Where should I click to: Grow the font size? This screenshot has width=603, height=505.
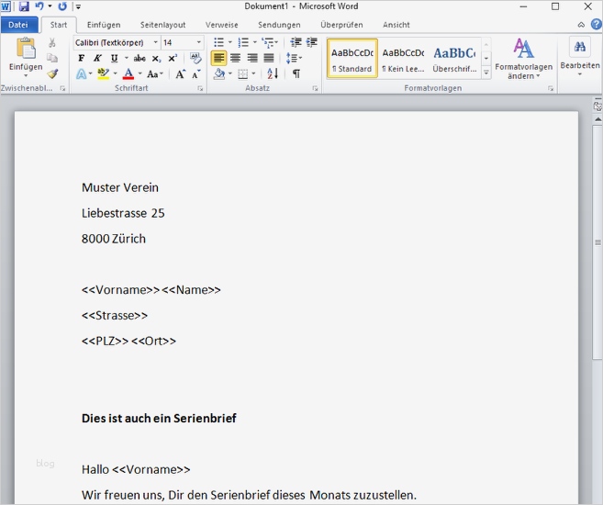tap(180, 73)
